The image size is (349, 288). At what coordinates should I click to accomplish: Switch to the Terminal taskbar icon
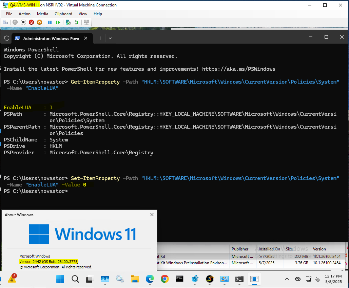[x=239, y=279]
